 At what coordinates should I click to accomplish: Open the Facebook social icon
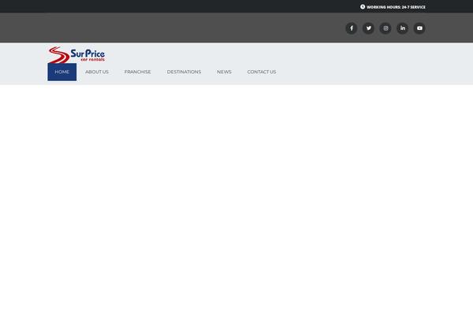click(352, 28)
